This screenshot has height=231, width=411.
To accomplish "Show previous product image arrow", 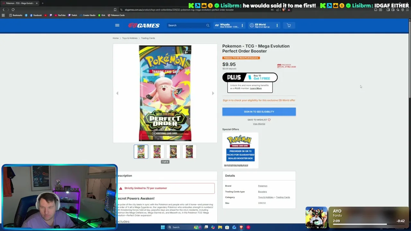I will [x=117, y=93].
